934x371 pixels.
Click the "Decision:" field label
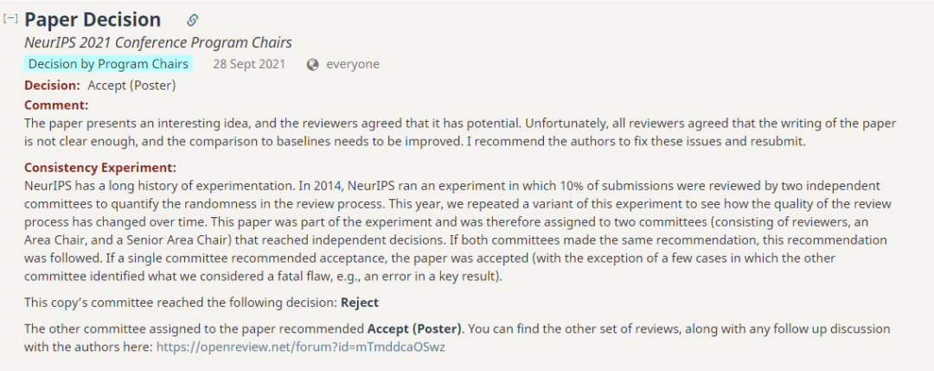click(x=52, y=85)
